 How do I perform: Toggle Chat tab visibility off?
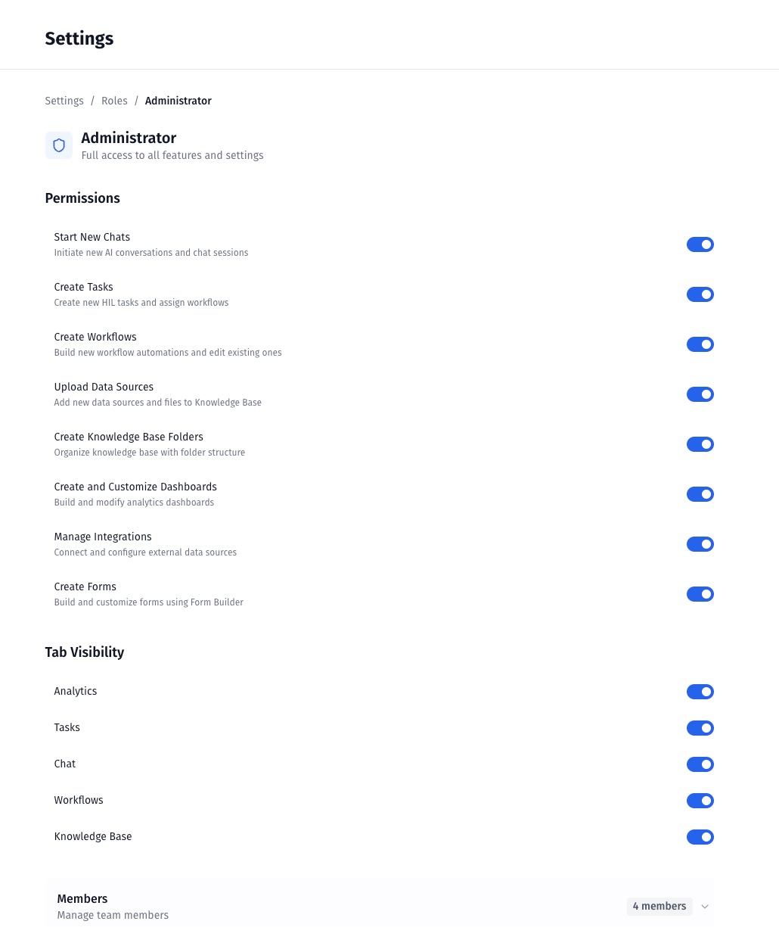click(x=700, y=764)
